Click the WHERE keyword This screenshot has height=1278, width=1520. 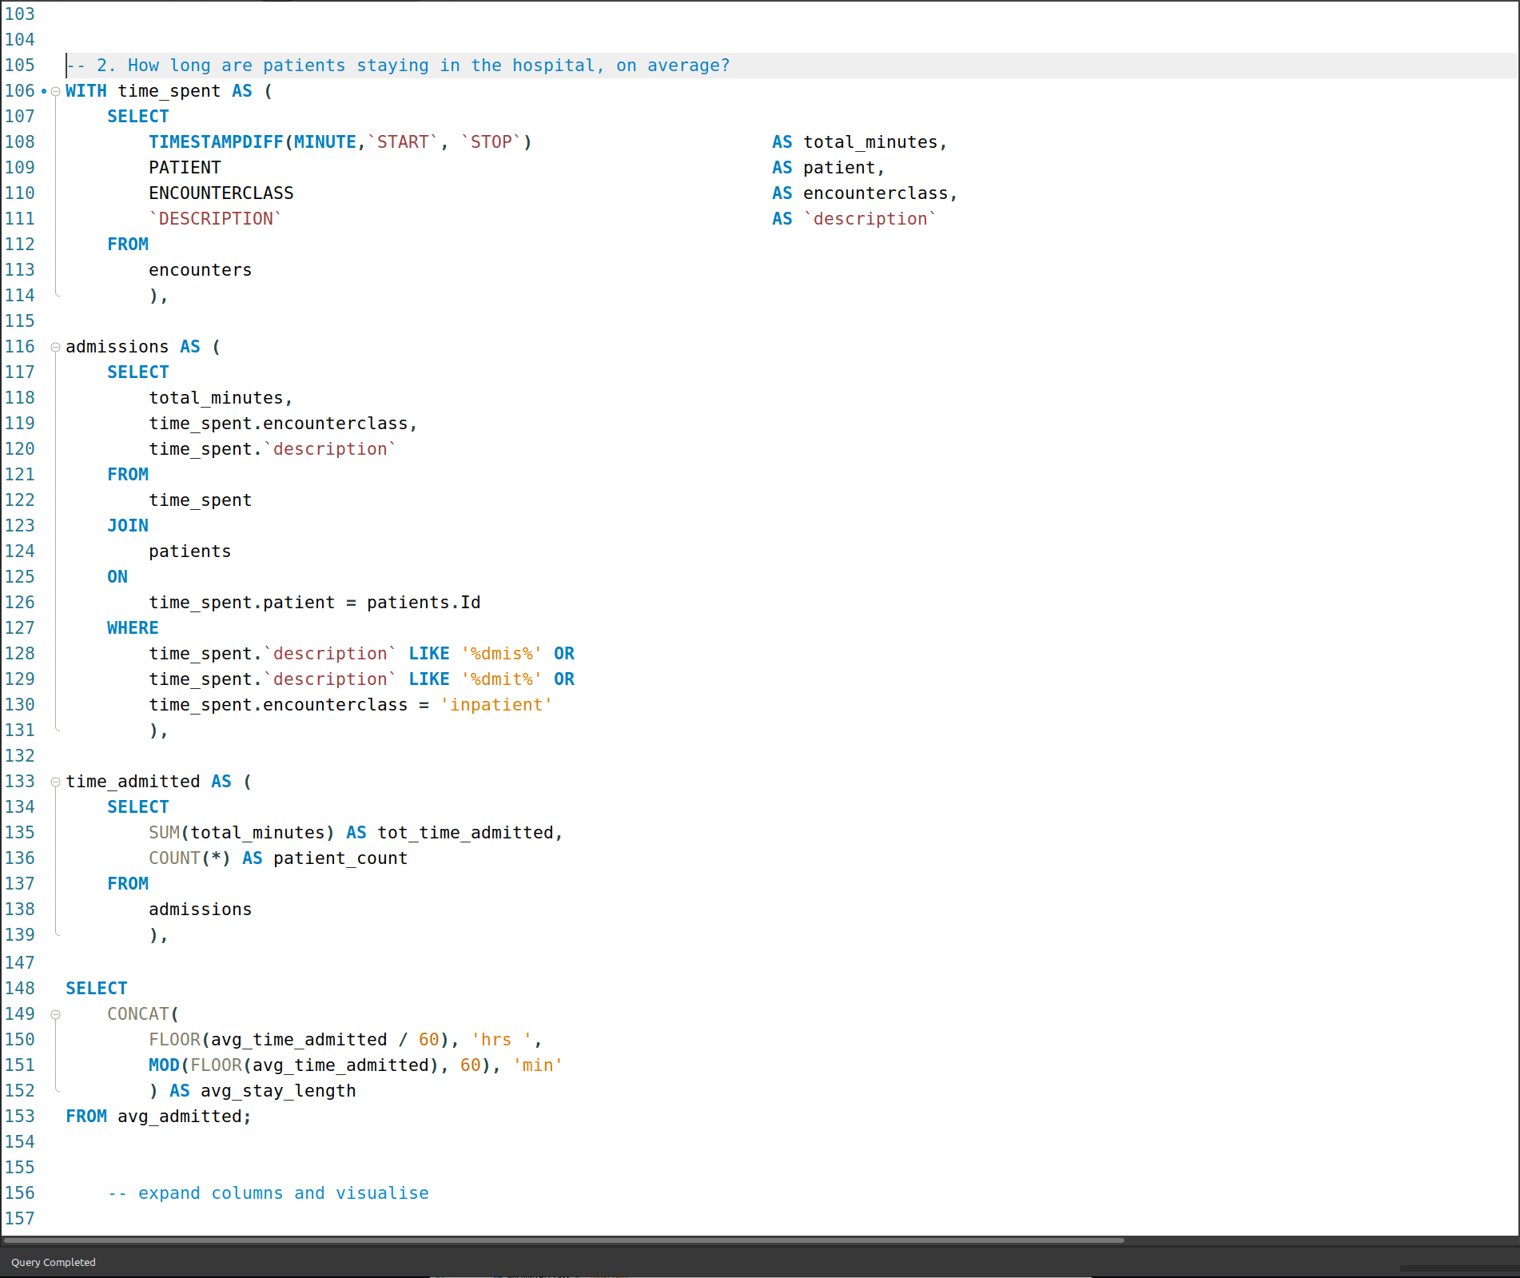pos(133,628)
